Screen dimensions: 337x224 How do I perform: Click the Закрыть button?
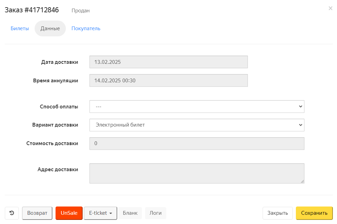pyautogui.click(x=277, y=213)
